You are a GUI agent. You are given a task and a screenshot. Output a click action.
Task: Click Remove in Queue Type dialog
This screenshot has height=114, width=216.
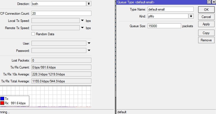pyautogui.click(x=206, y=40)
